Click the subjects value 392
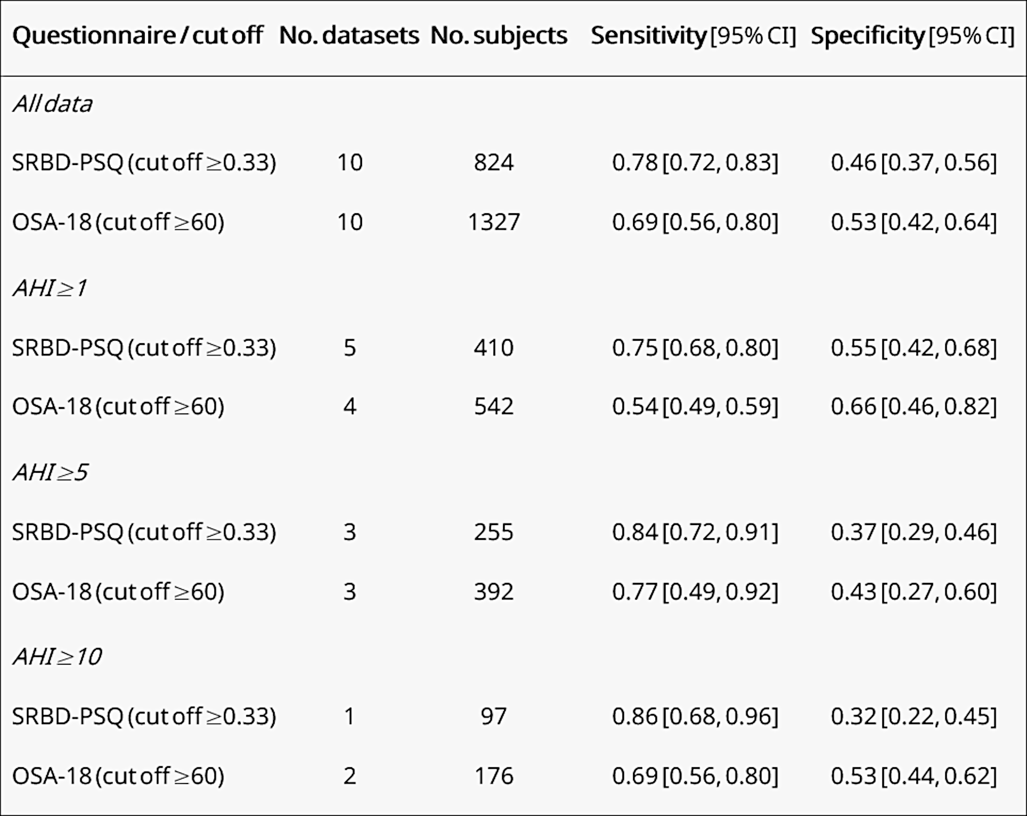This screenshot has height=816, width=1027. coord(493,592)
